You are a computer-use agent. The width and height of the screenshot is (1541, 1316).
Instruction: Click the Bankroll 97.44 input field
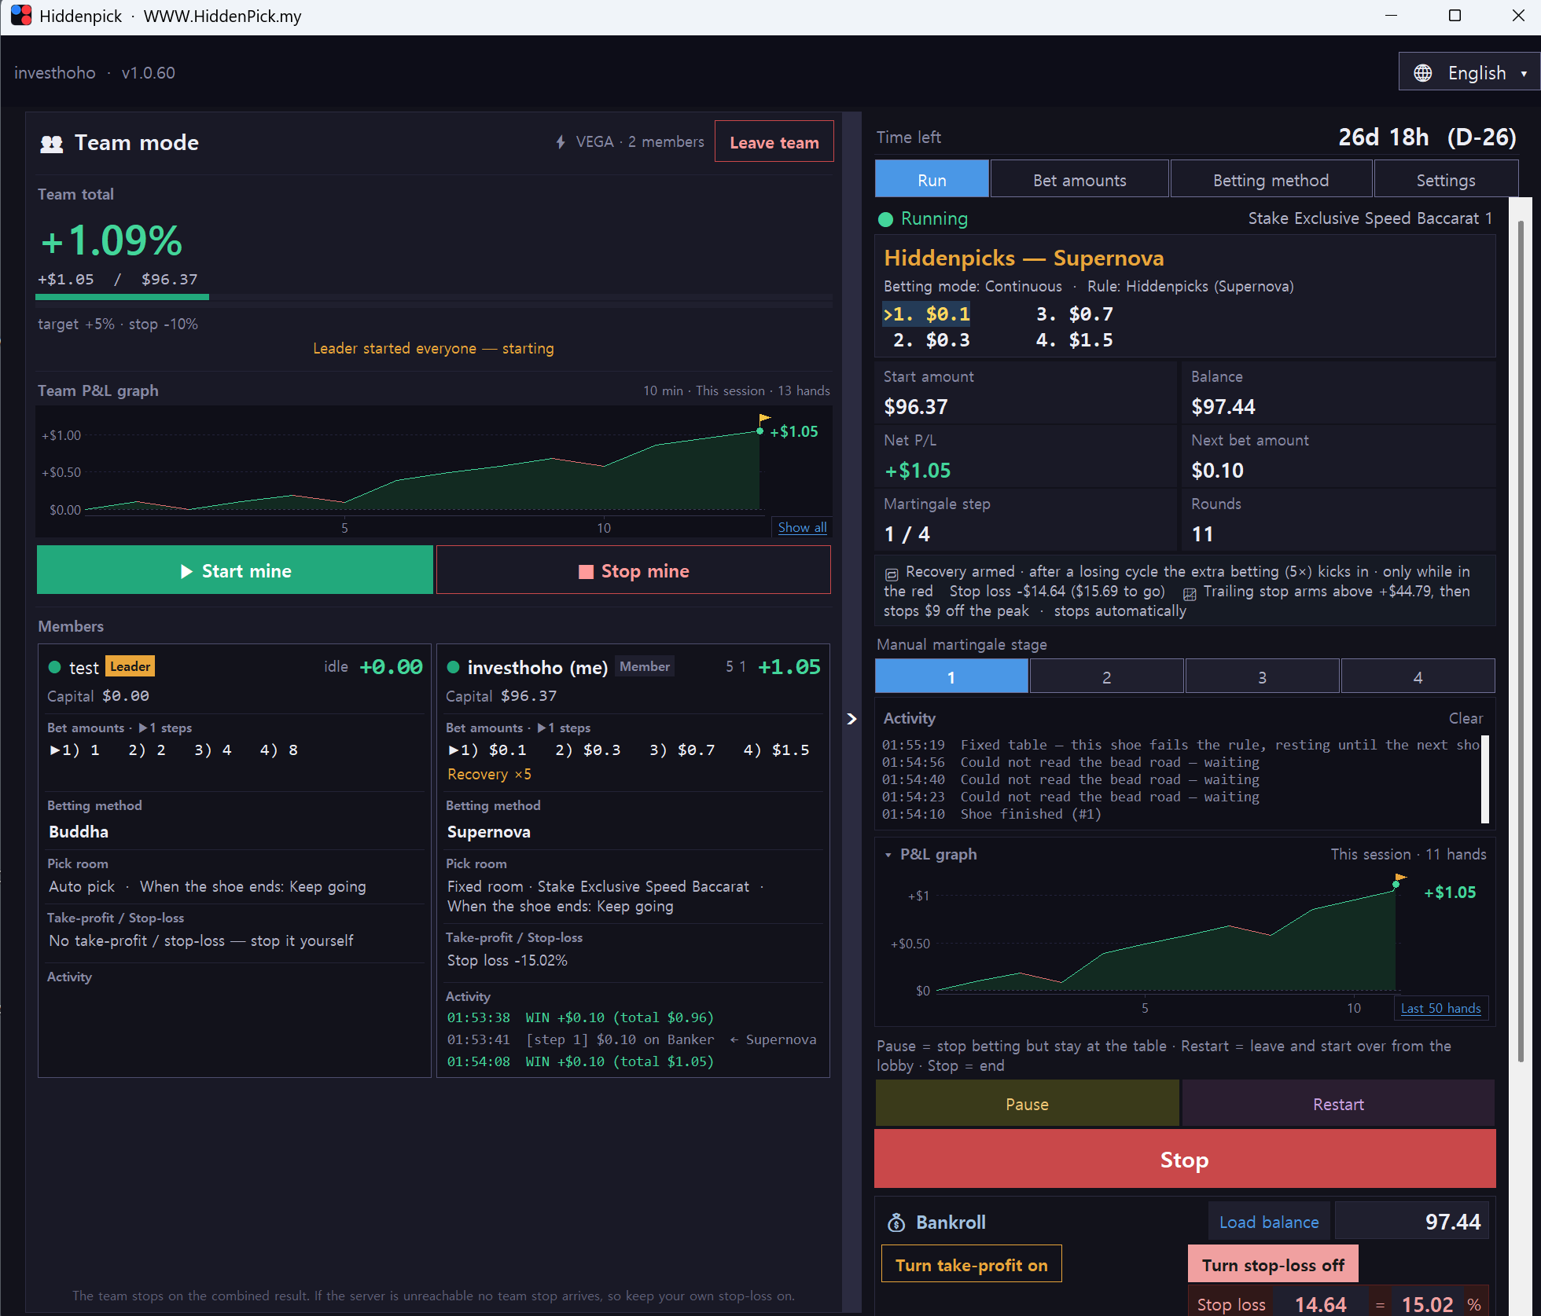pyautogui.click(x=1412, y=1222)
